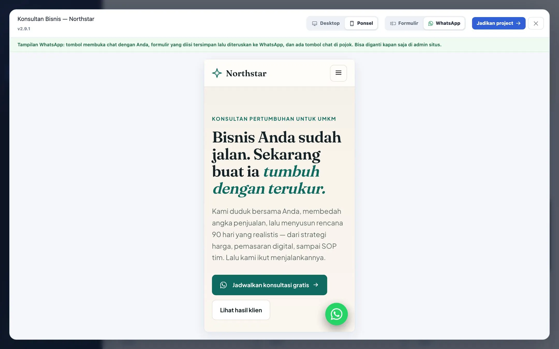Click the headline Bisnis Anda sudah jalan

point(276,146)
